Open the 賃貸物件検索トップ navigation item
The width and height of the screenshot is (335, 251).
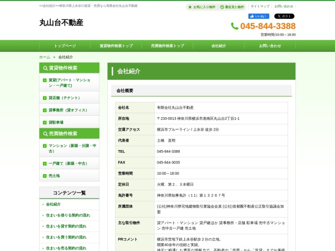[x=116, y=46]
